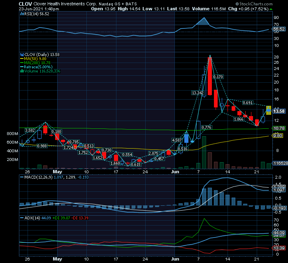Screen dimensions: 288x263
Task: Click the 0.988 retrace label
Action: pos(42,146)
